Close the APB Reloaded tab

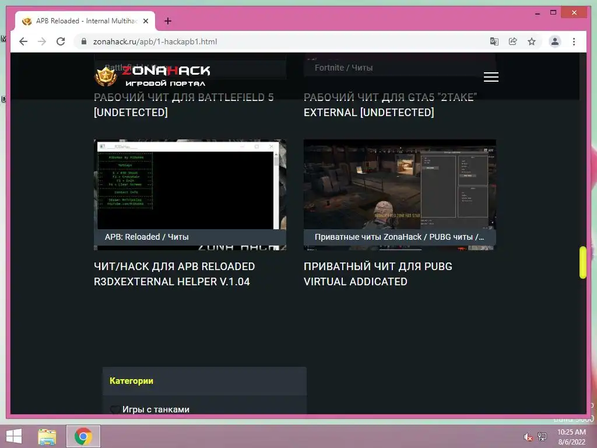(146, 21)
